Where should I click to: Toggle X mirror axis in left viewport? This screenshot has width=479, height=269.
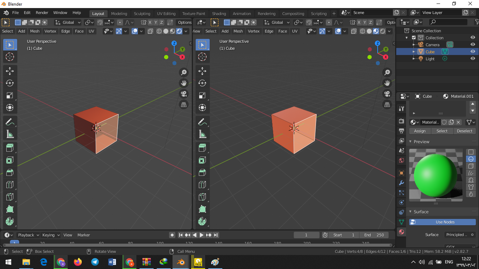(x=150, y=22)
